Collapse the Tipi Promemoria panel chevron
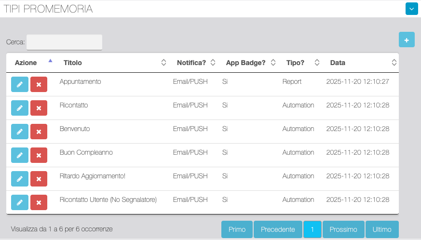421x240 pixels. click(411, 9)
